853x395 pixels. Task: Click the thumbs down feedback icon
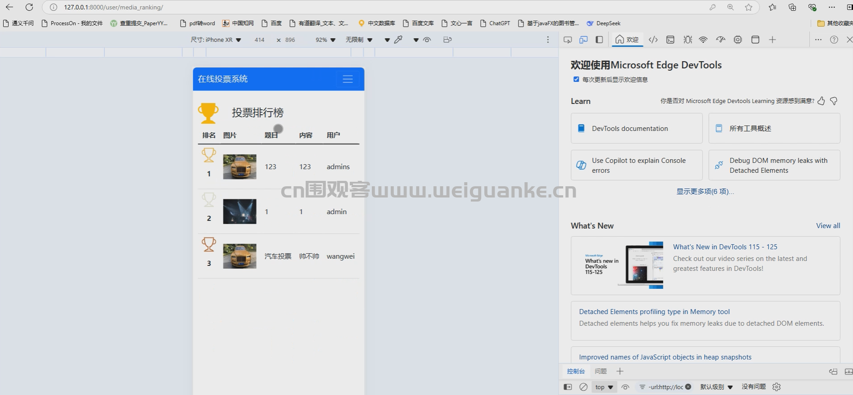(x=834, y=101)
